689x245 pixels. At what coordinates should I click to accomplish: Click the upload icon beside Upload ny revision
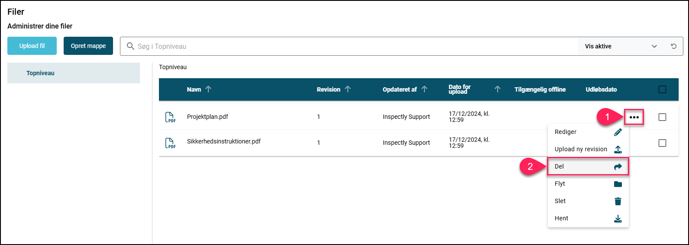point(618,149)
